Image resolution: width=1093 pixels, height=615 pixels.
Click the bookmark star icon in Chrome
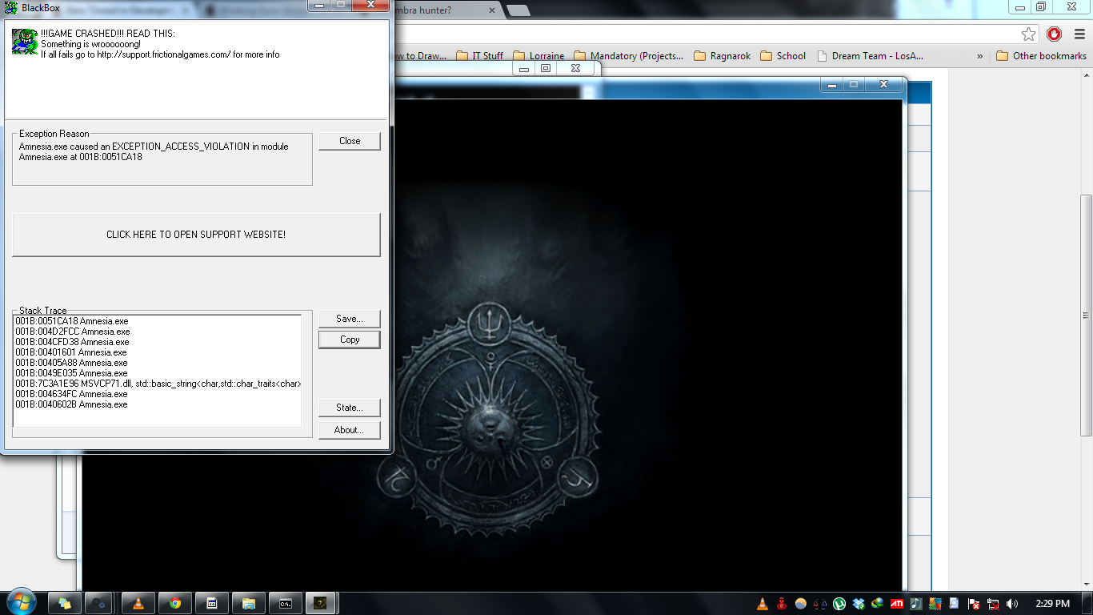[1028, 34]
